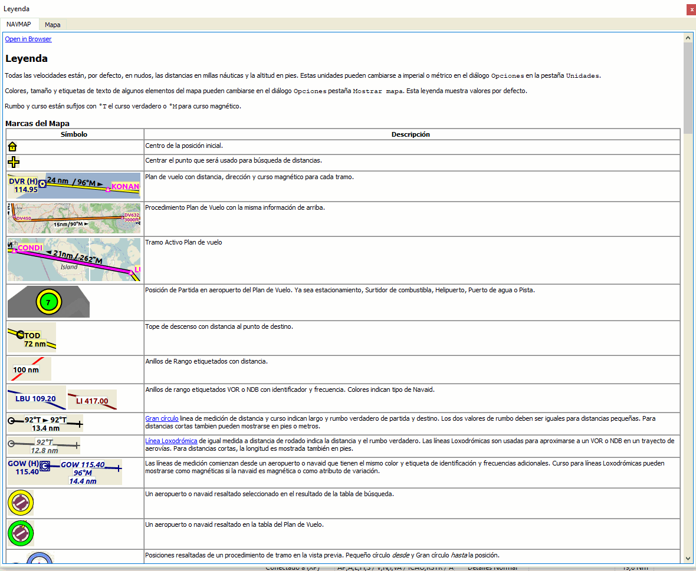Click the scrollbar down arrow

688,559
